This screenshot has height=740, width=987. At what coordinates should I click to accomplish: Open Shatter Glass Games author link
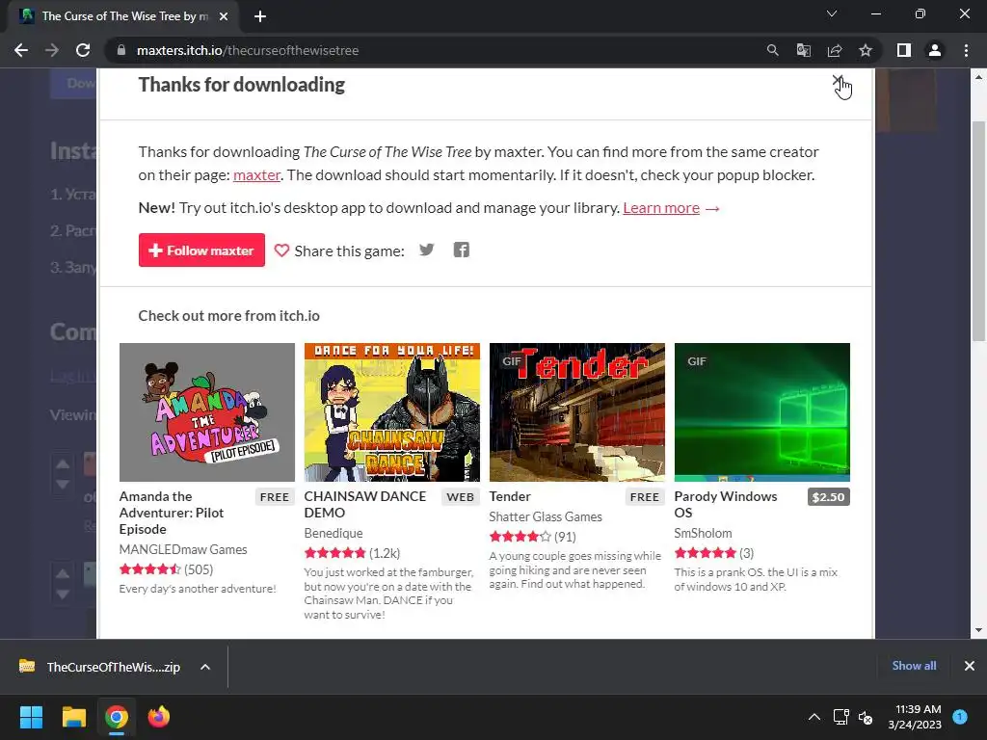[x=546, y=516]
